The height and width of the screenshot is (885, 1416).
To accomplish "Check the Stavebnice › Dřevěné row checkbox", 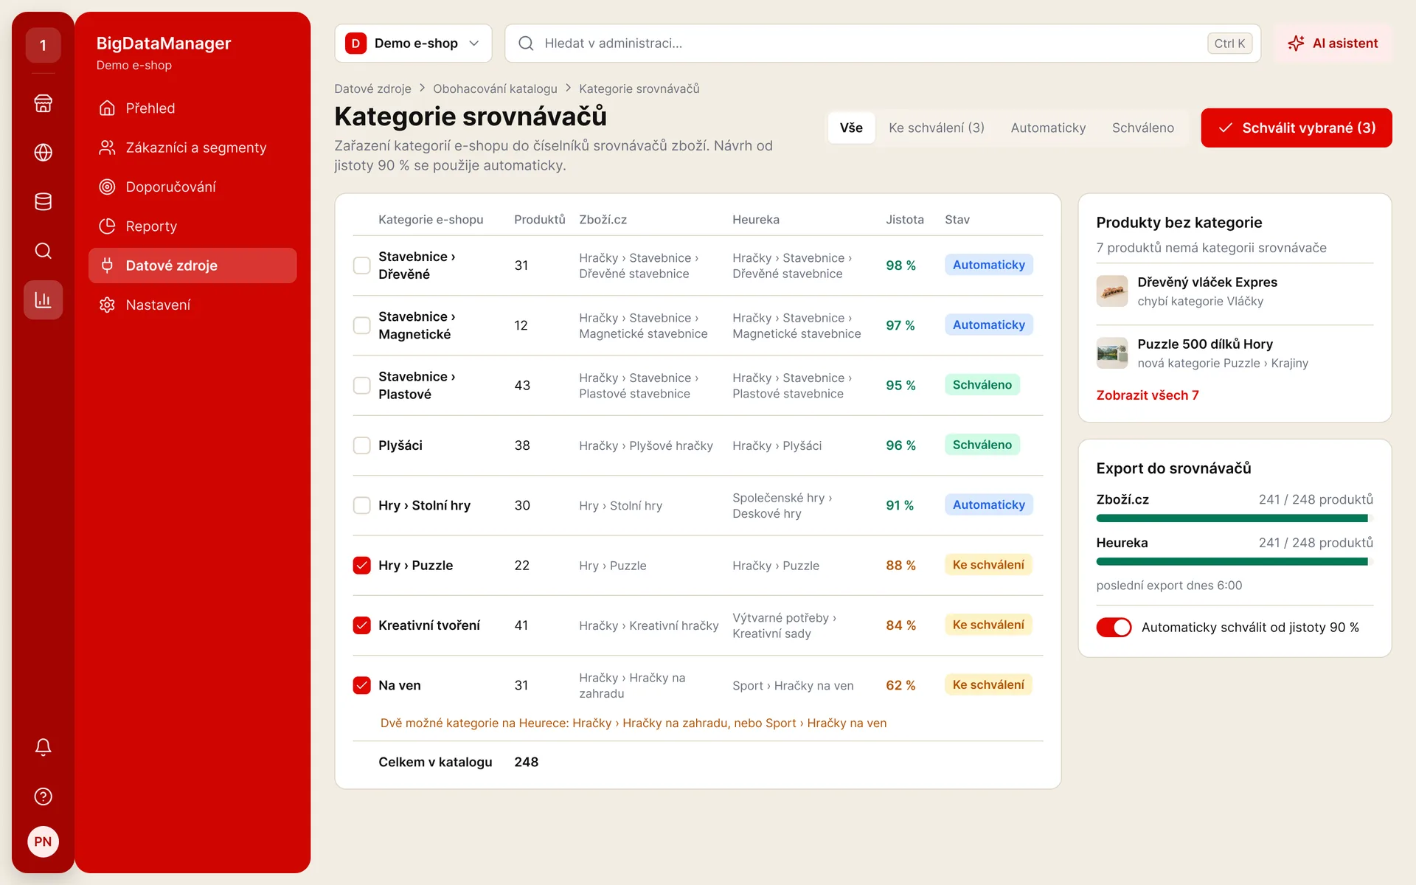I will click(361, 265).
